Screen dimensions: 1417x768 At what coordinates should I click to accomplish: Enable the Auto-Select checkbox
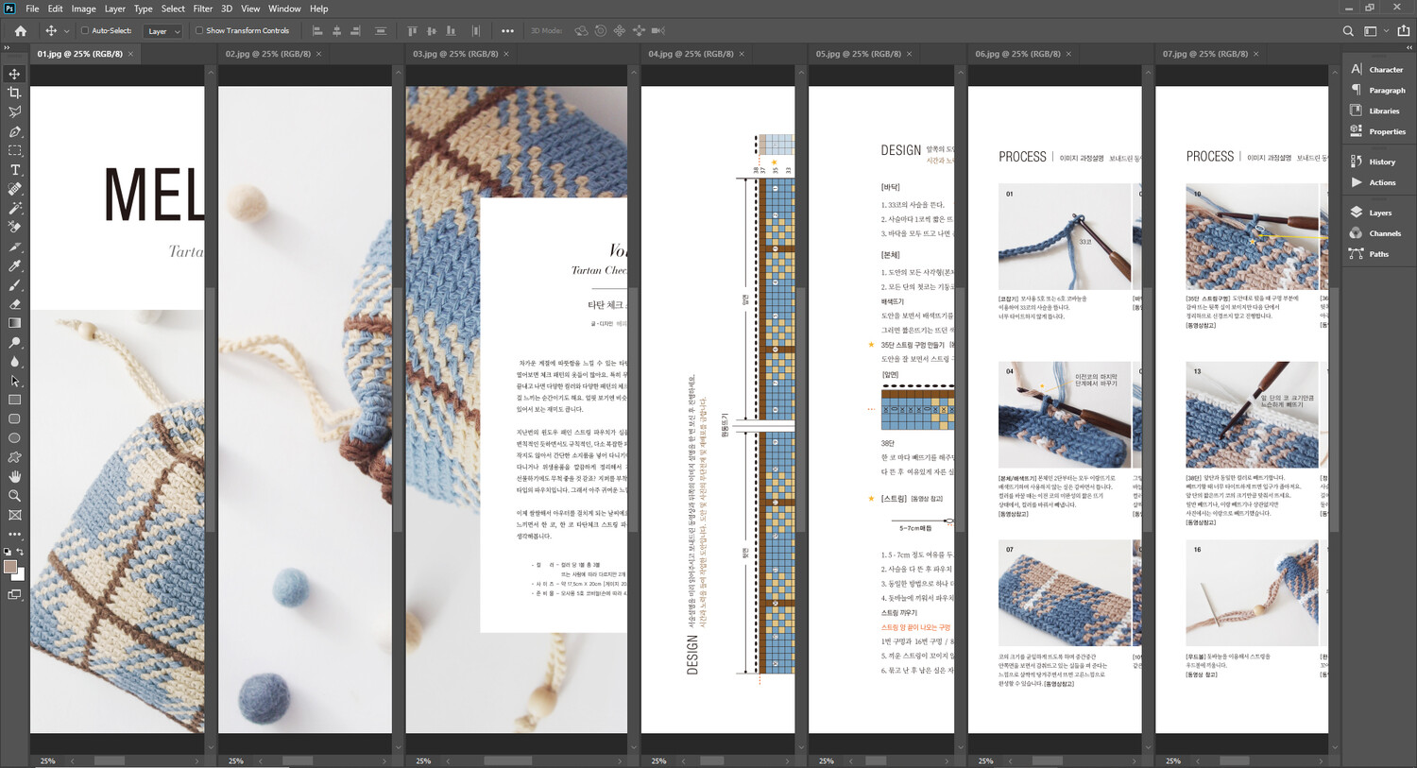tap(85, 31)
